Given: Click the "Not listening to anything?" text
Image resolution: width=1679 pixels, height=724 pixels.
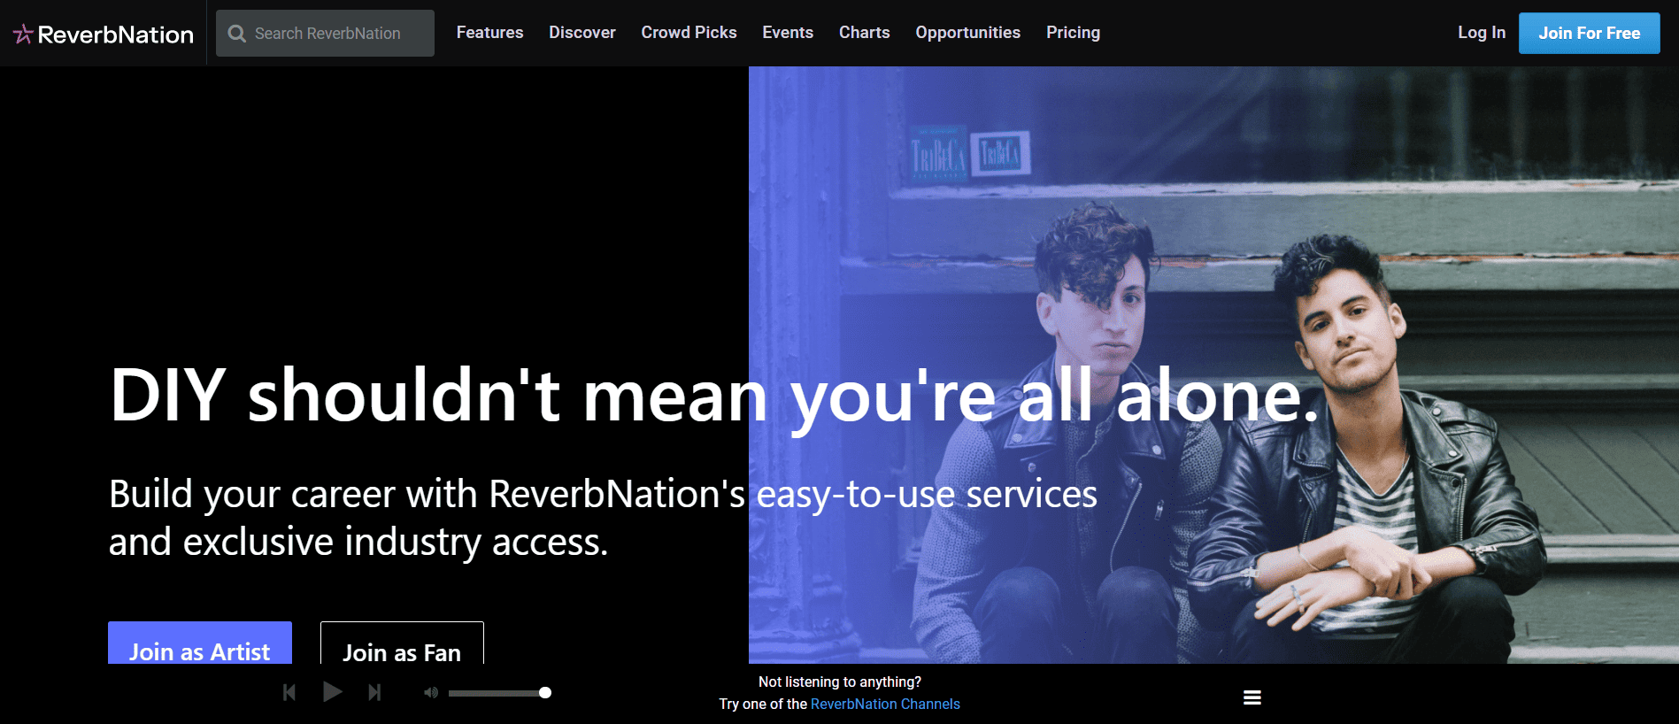Looking at the screenshot, I should click(840, 682).
